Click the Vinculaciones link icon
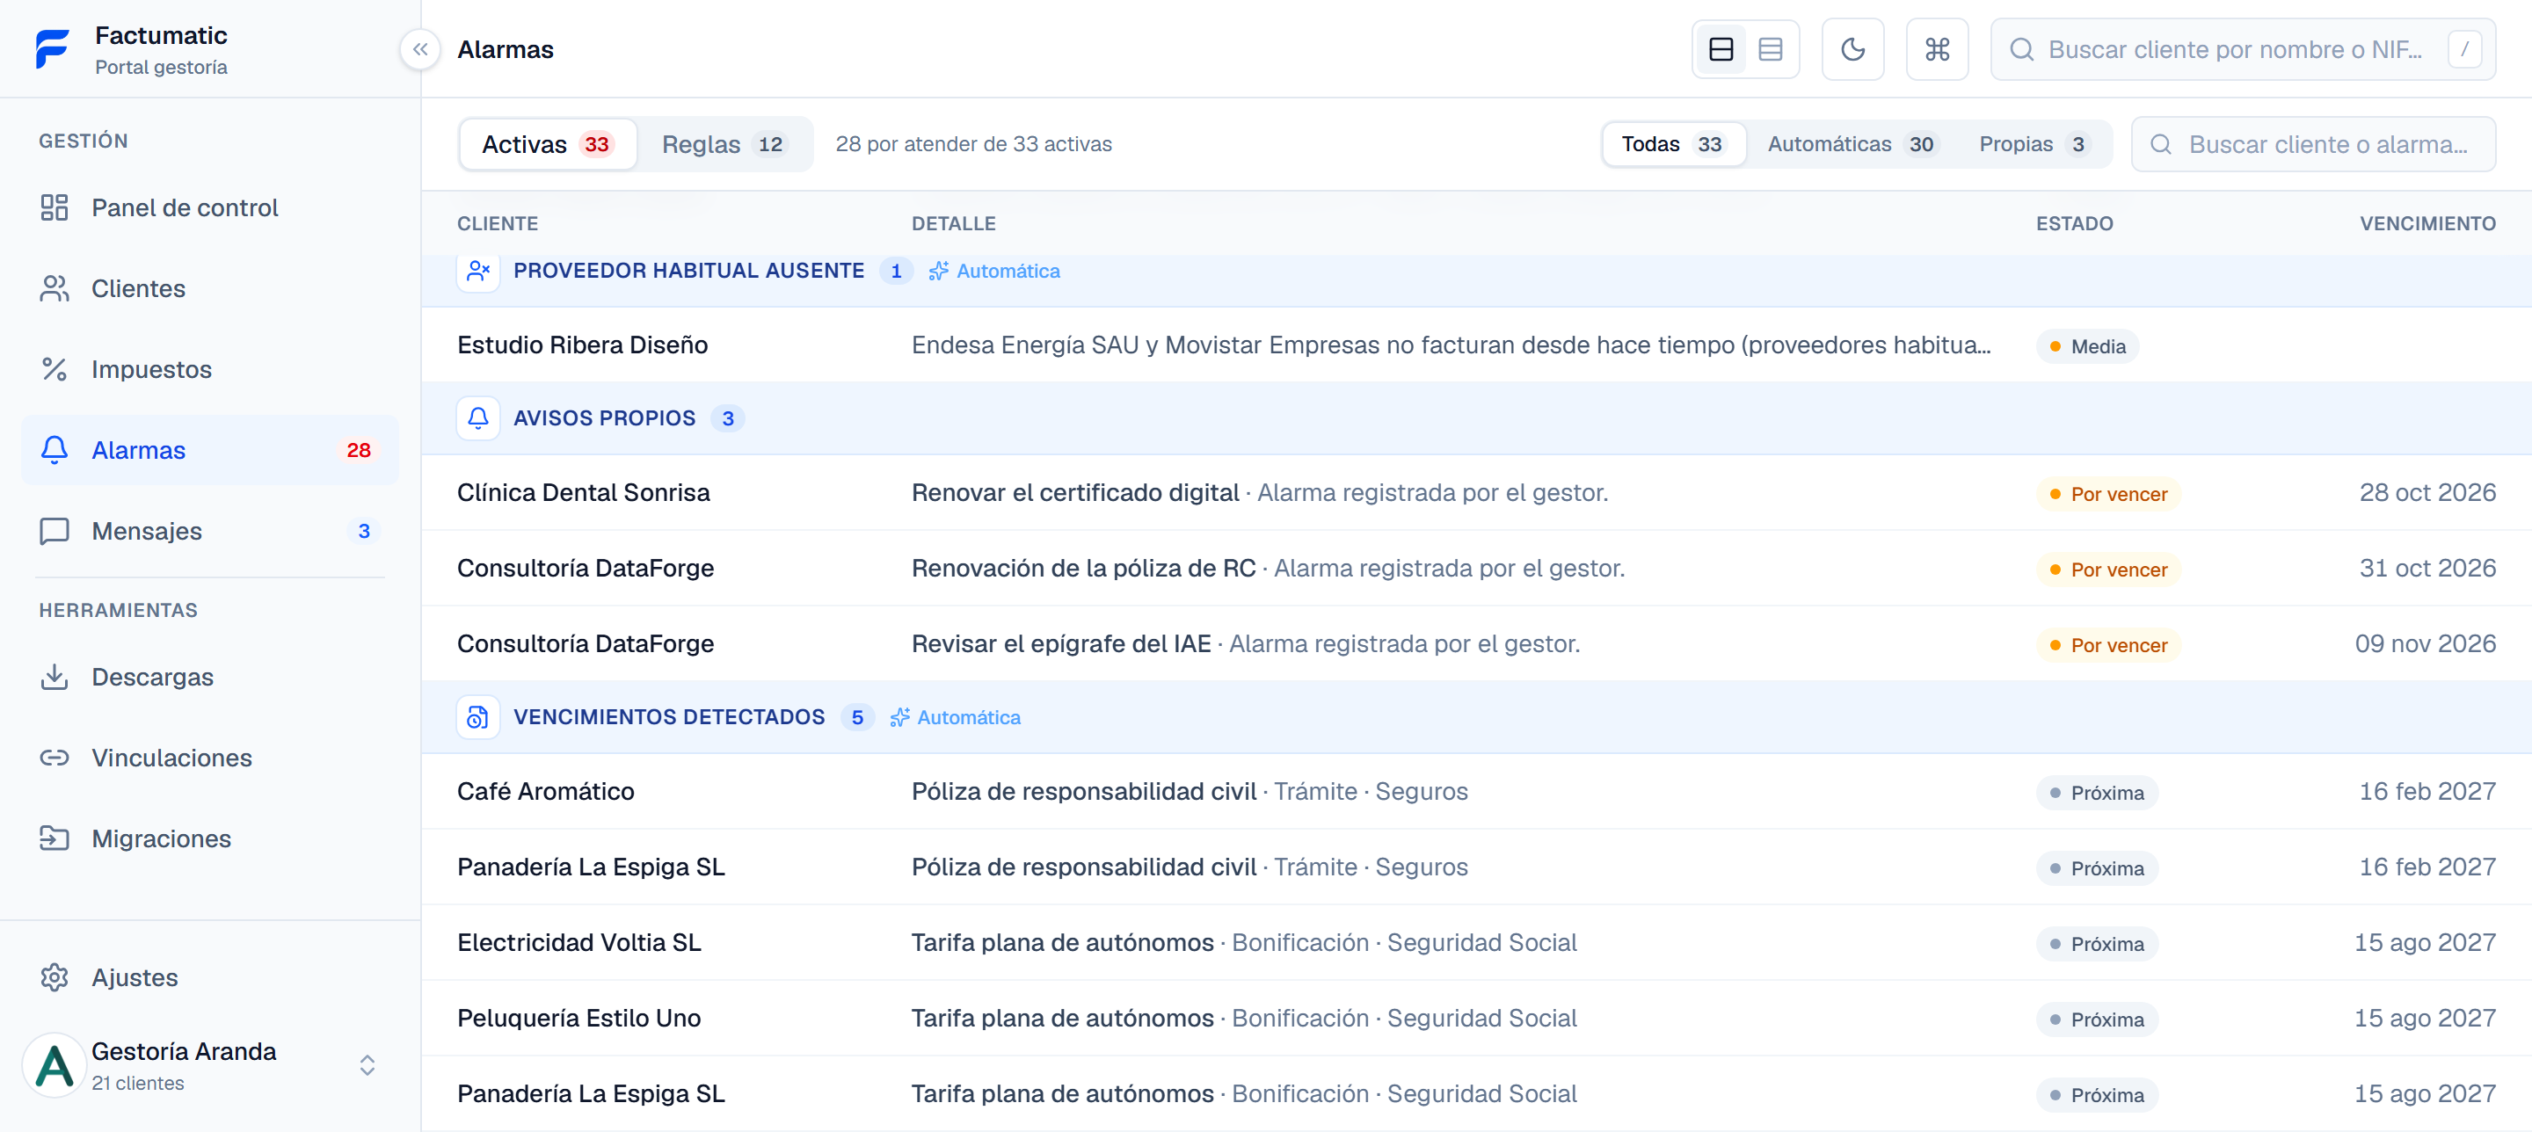Image resolution: width=2532 pixels, height=1132 pixels. [54, 758]
